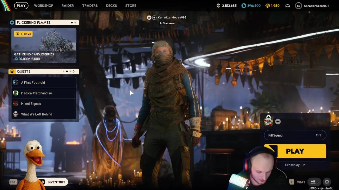Select the second quests page dot
This screenshot has height=190, width=339.
tap(70, 72)
